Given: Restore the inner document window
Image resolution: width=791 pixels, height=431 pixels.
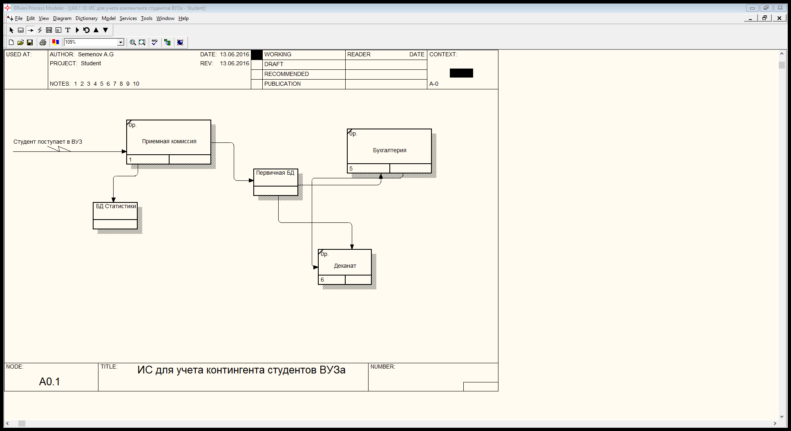Looking at the screenshot, I should coord(764,18).
